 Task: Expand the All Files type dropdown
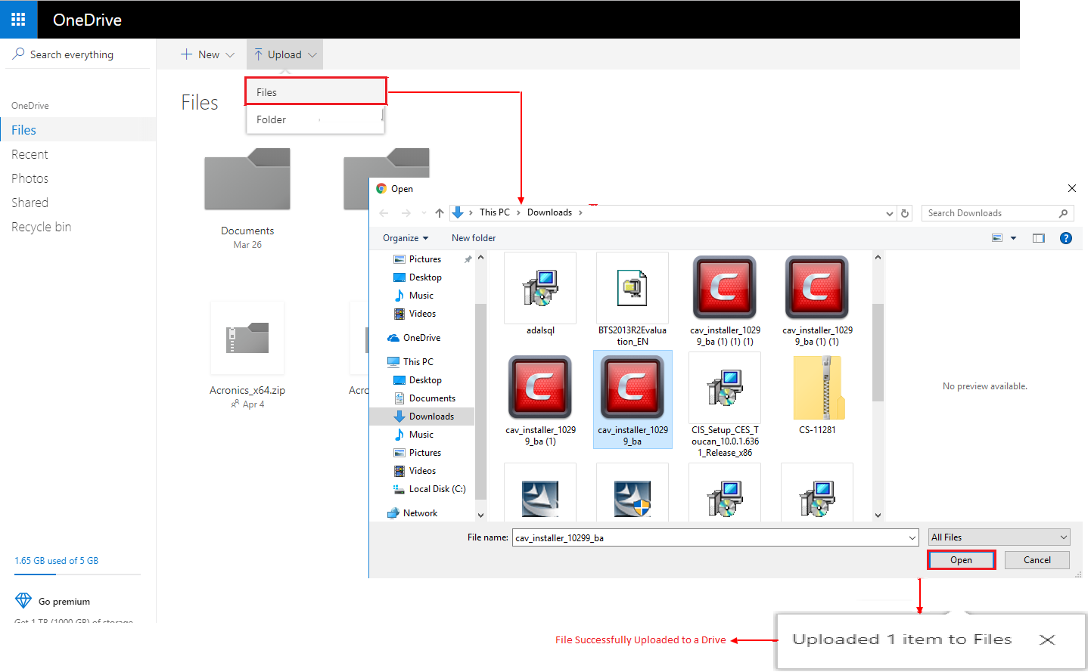pyautogui.click(x=999, y=537)
